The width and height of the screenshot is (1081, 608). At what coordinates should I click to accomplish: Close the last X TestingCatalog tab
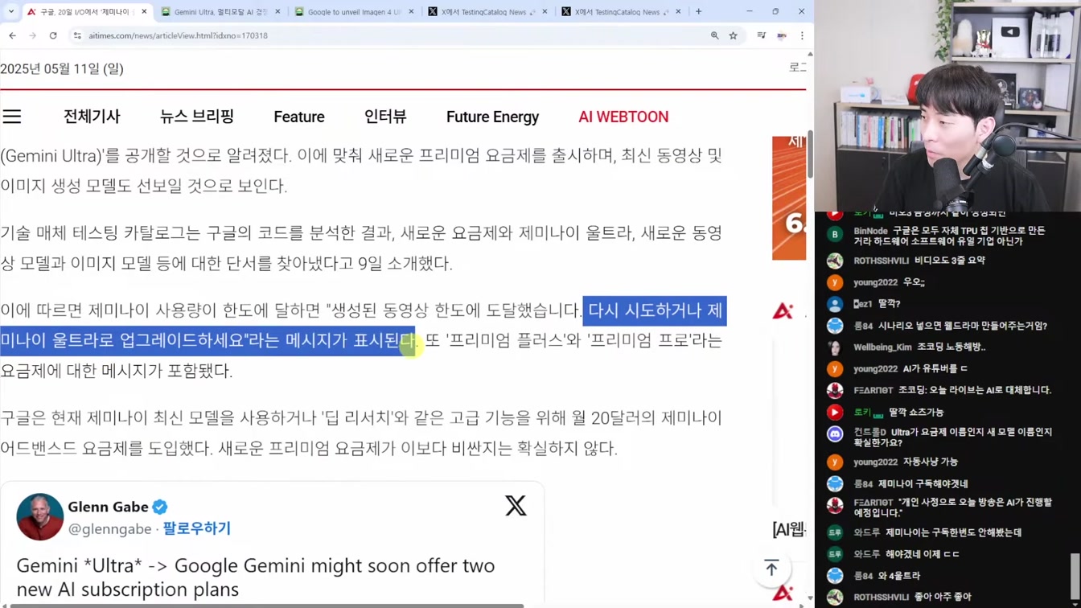point(678,12)
